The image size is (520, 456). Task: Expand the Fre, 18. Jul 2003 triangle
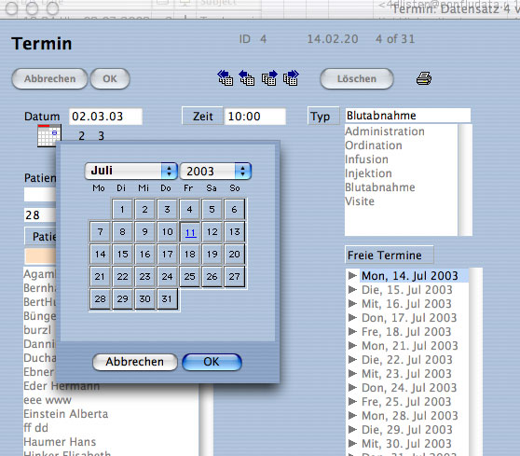[x=352, y=332]
